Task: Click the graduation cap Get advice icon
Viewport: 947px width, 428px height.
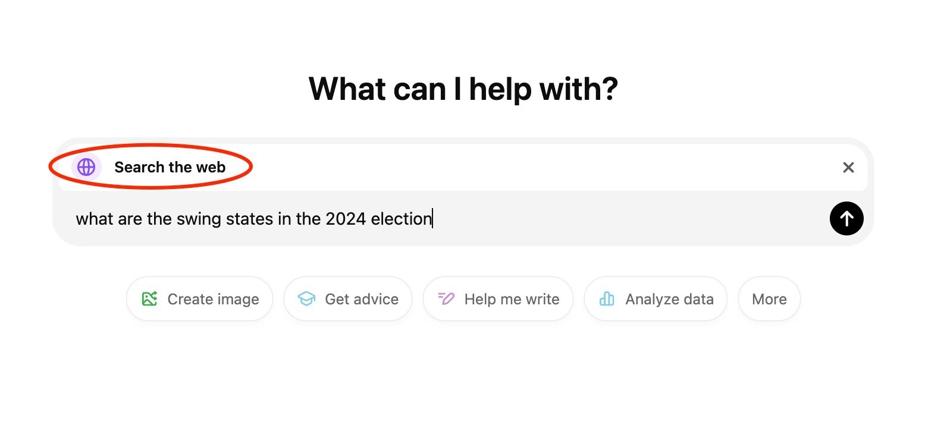Action: tap(306, 298)
